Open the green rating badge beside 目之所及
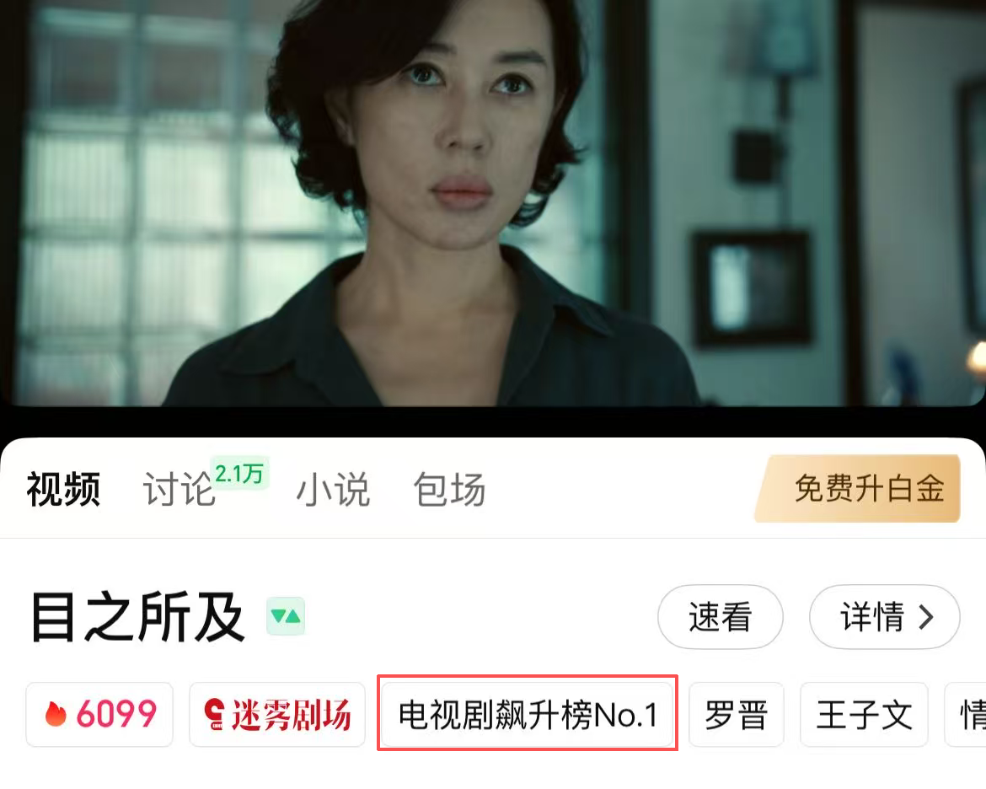986x789 pixels. click(286, 616)
